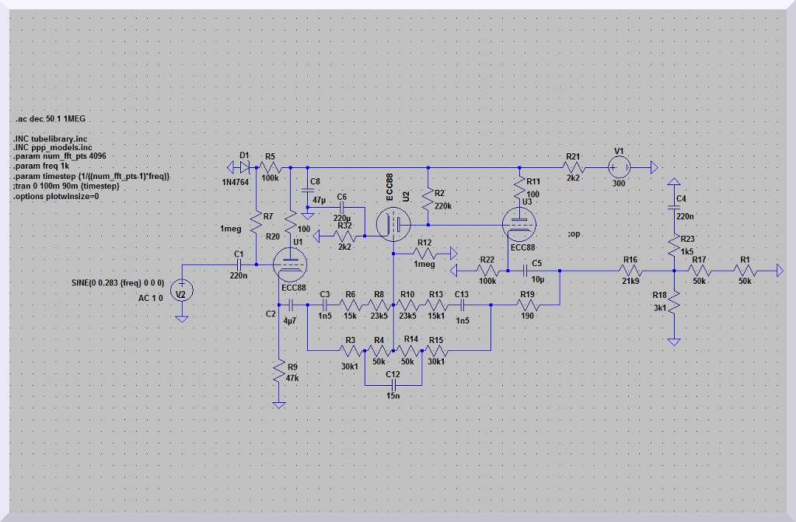This screenshot has height=522, width=796.
Task: Click the V1 300 volt supply source
Action: (620, 166)
